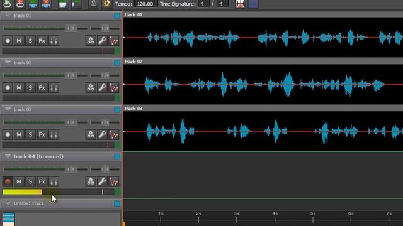Click the red magnet snap icon after the Time Signature fields
Image resolution: width=403 pixels, height=226 pixels.
click(240, 4)
